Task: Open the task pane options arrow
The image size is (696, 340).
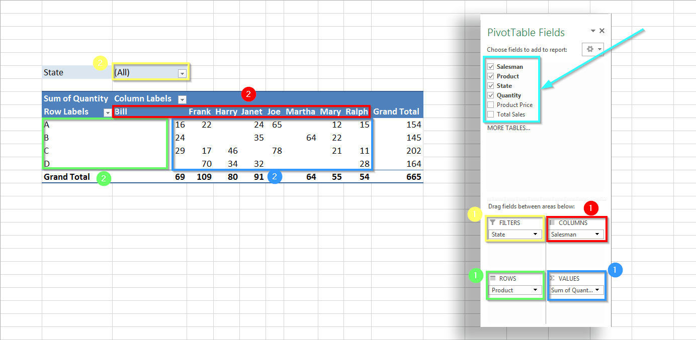Action: (x=593, y=31)
